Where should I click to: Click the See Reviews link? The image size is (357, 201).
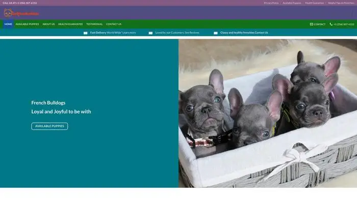point(192,33)
